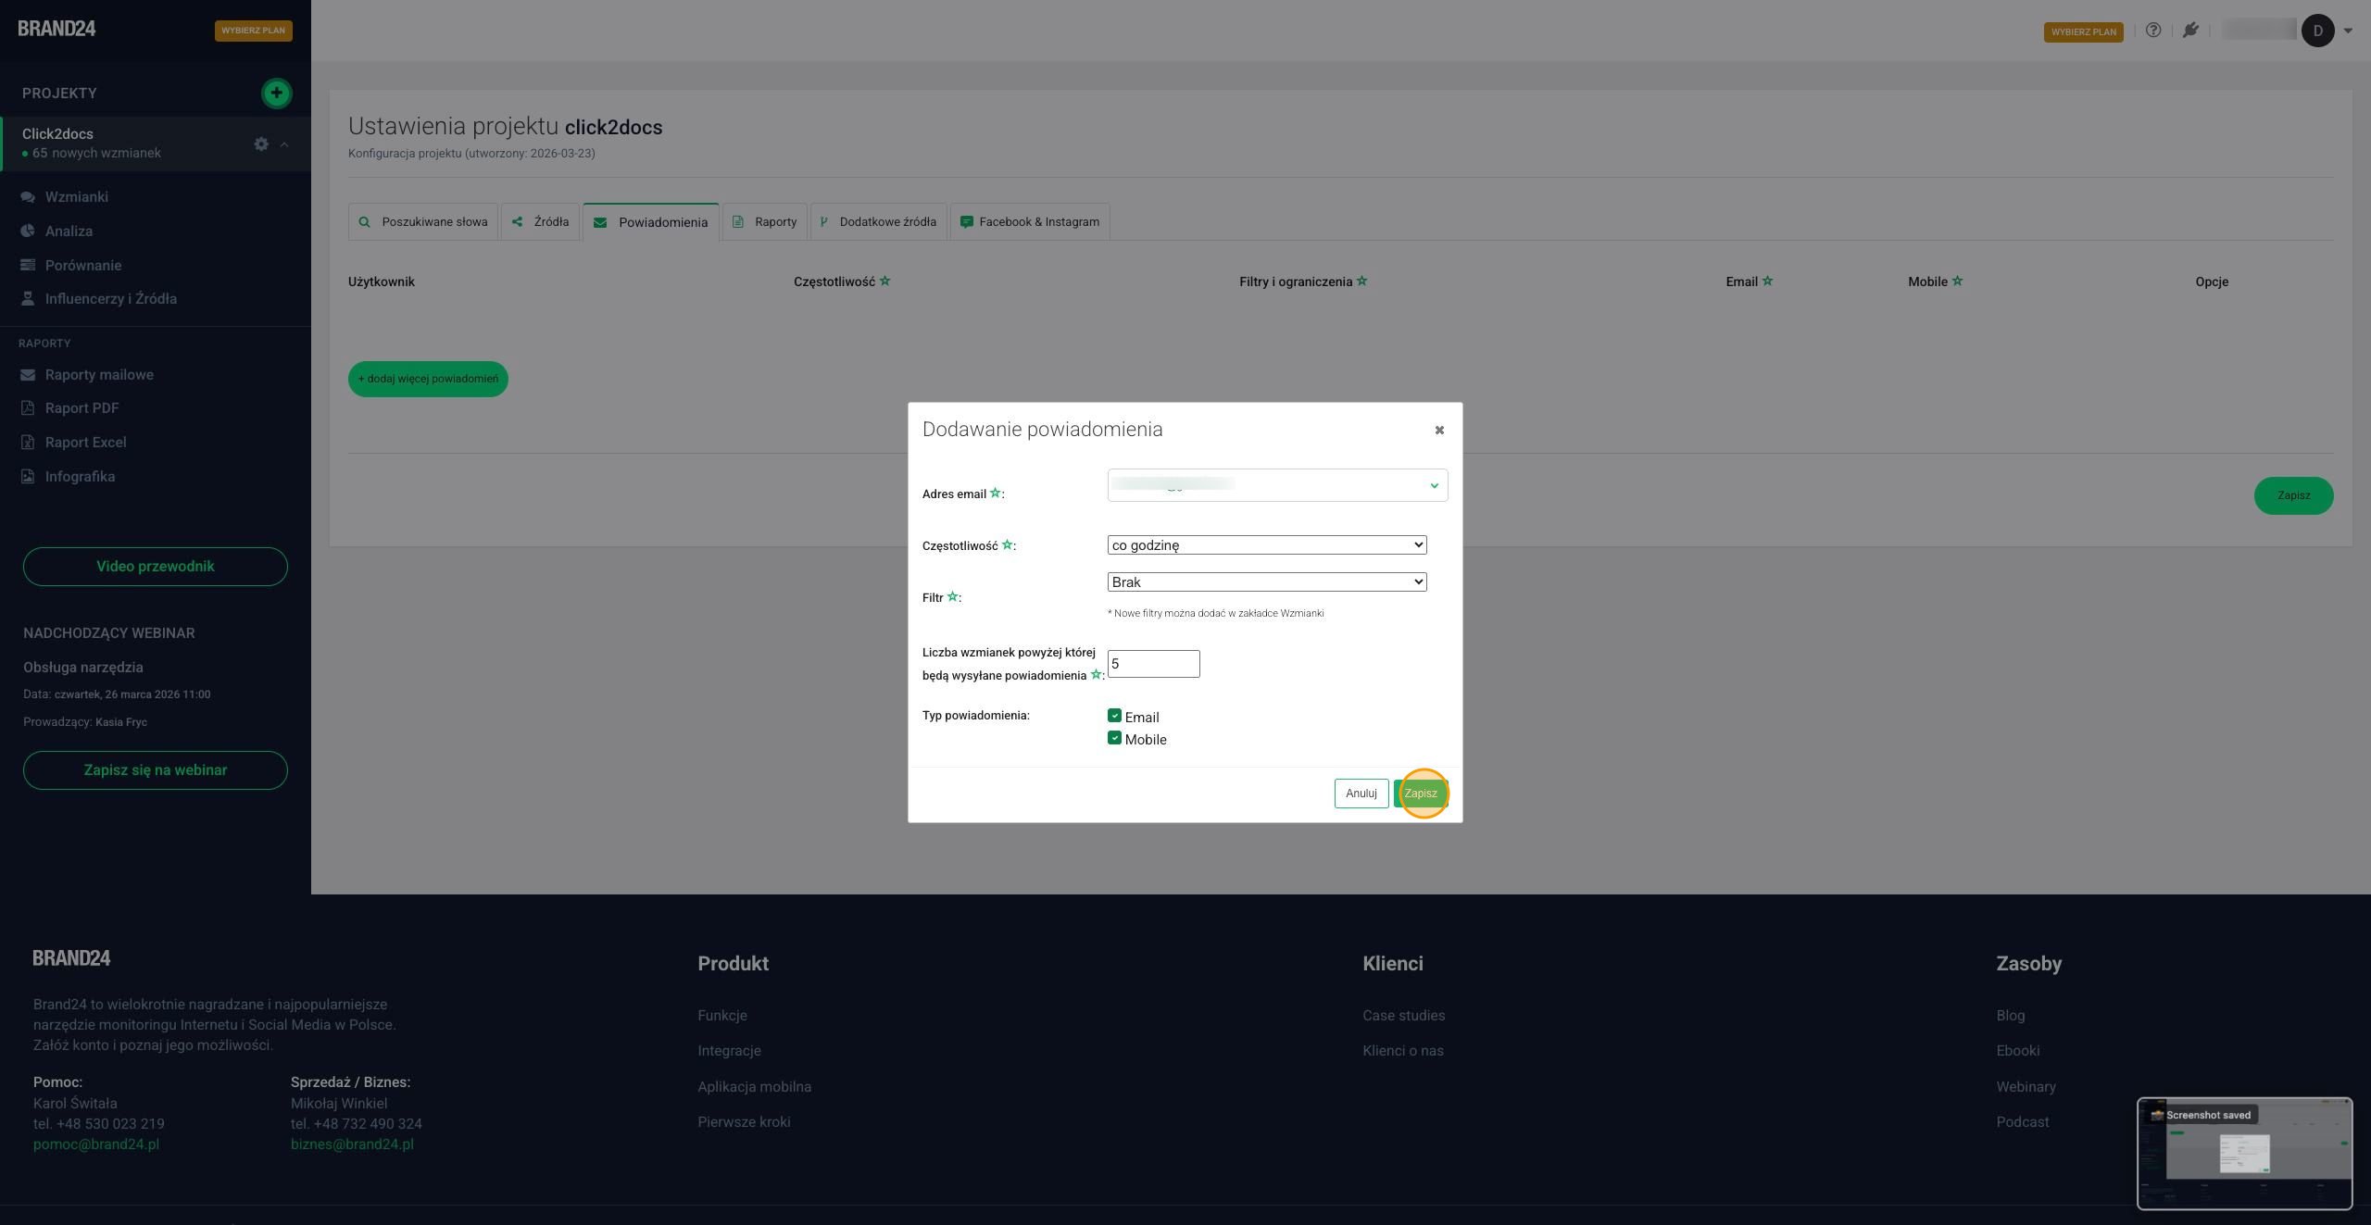Viewport: 2371px width, 1225px height.
Task: Click the sidebar WYBIERZ PLAN badge
Action: pos(253,31)
